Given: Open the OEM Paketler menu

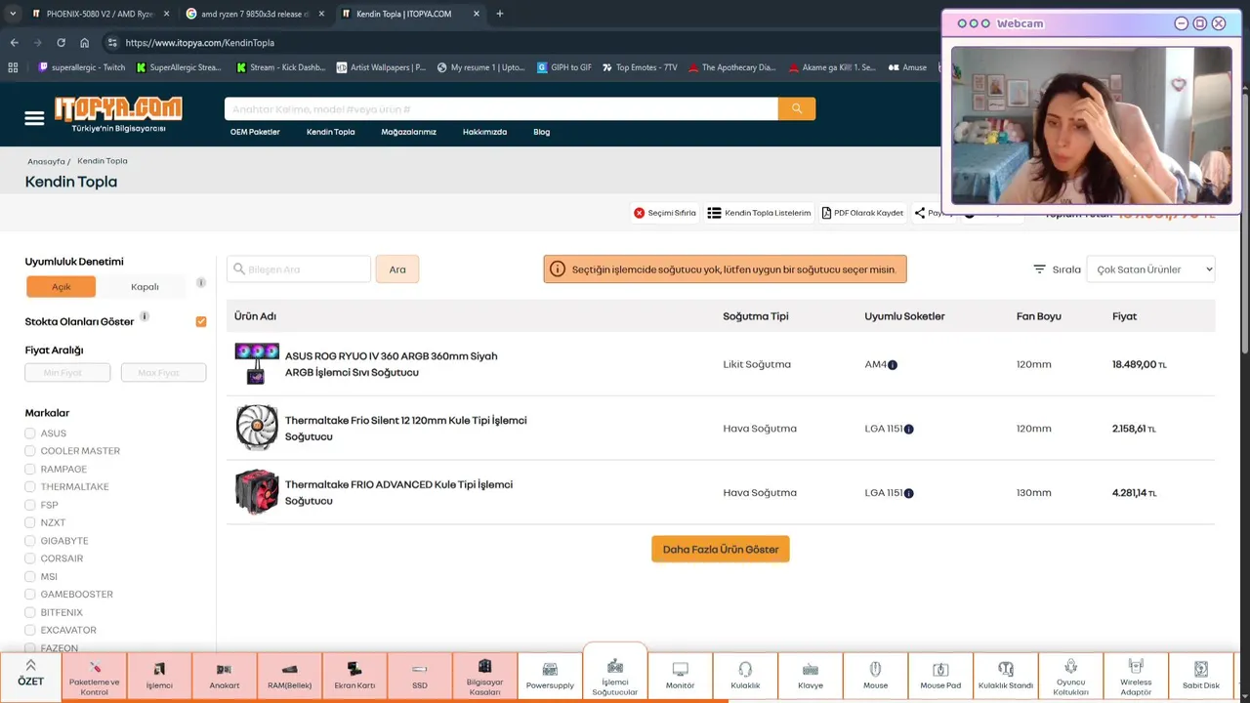Looking at the screenshot, I should (255, 132).
